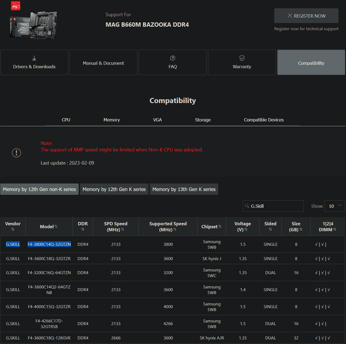Select the Compatibility tab
The width and height of the screenshot is (346, 344).
coord(311,62)
